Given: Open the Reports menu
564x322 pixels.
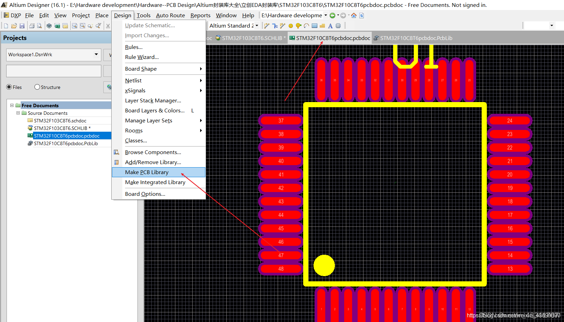Looking at the screenshot, I should [x=201, y=16].
